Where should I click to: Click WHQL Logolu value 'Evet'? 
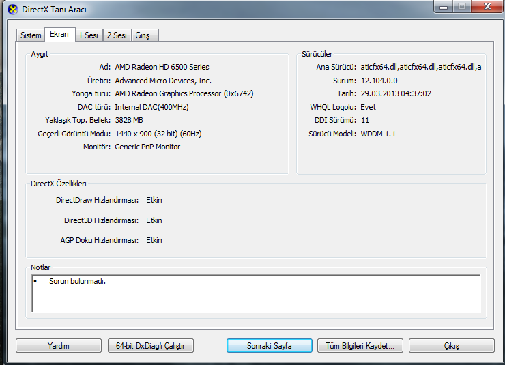pos(368,107)
